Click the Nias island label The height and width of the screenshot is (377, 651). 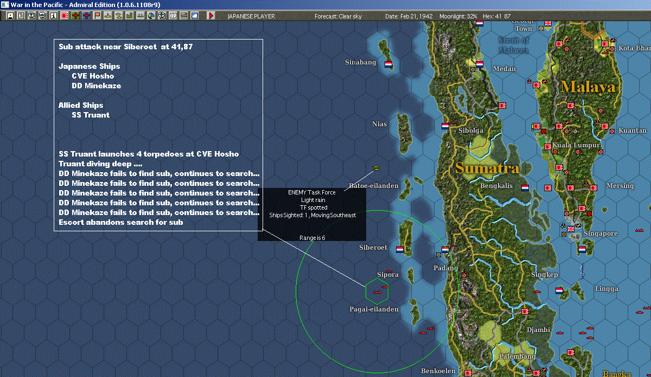[380, 124]
